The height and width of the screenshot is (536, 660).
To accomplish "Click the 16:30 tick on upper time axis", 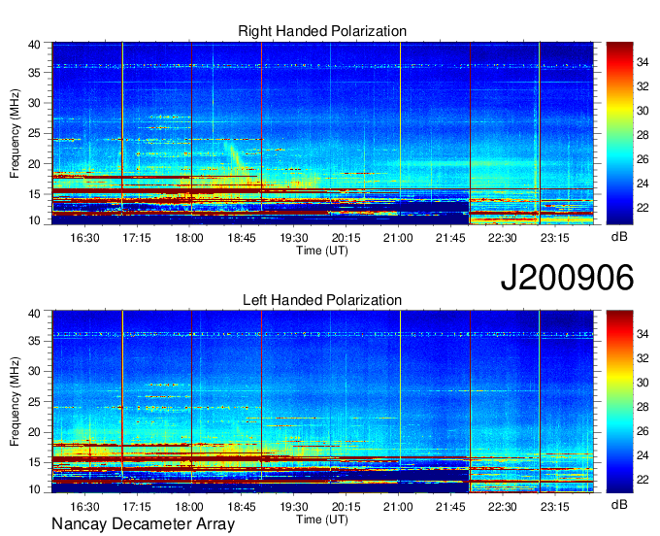I will [84, 238].
